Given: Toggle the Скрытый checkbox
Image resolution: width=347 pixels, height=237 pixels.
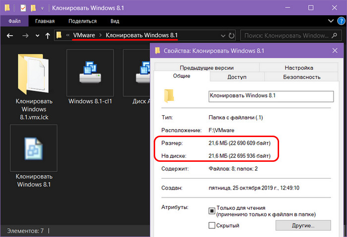Looking at the screenshot, I should (x=212, y=226).
